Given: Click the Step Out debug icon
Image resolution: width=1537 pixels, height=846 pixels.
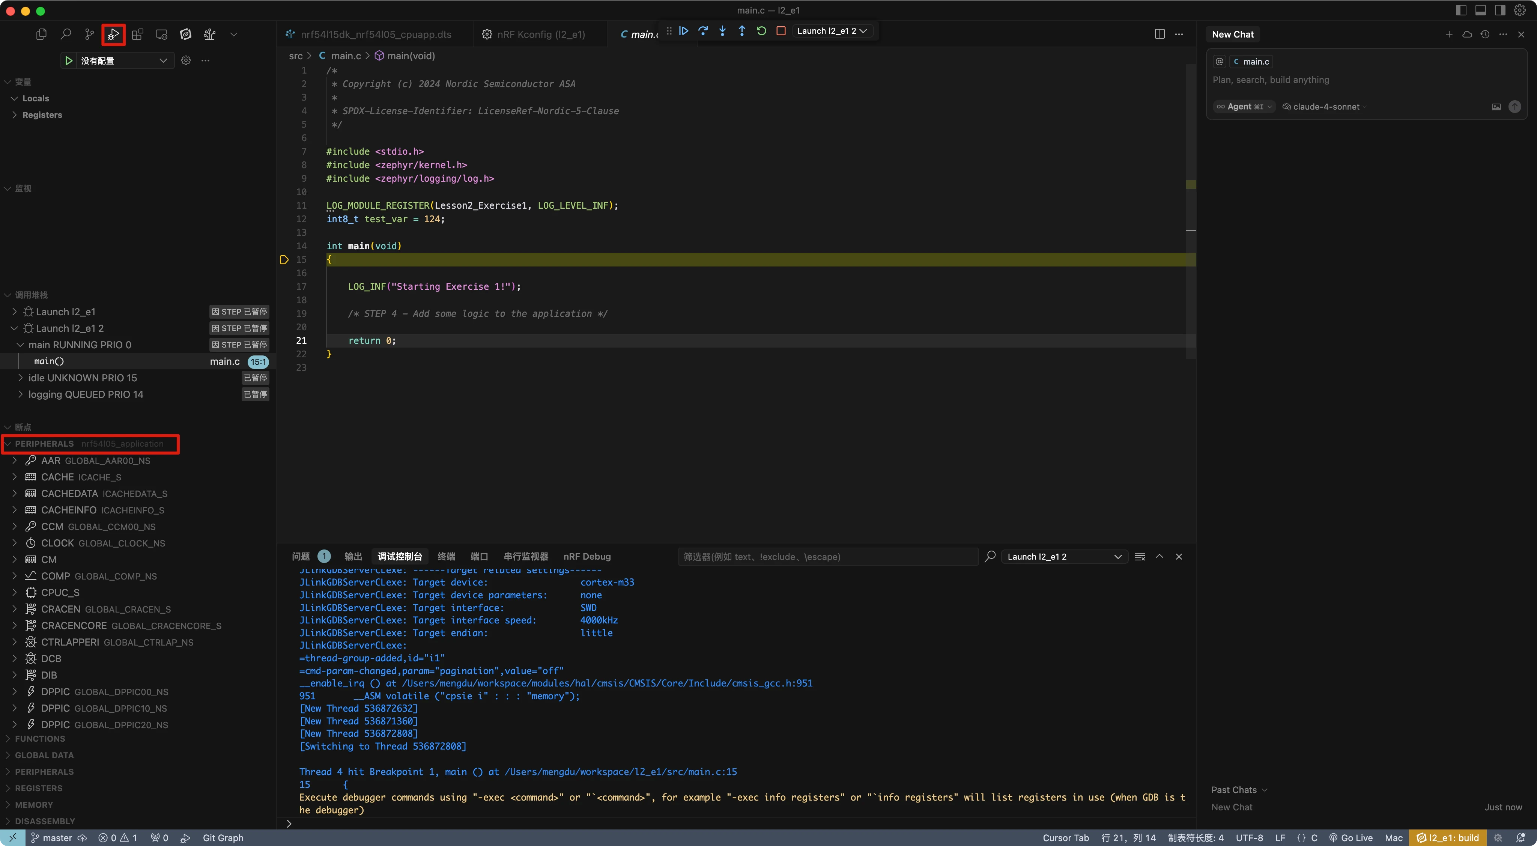Looking at the screenshot, I should [x=741, y=31].
